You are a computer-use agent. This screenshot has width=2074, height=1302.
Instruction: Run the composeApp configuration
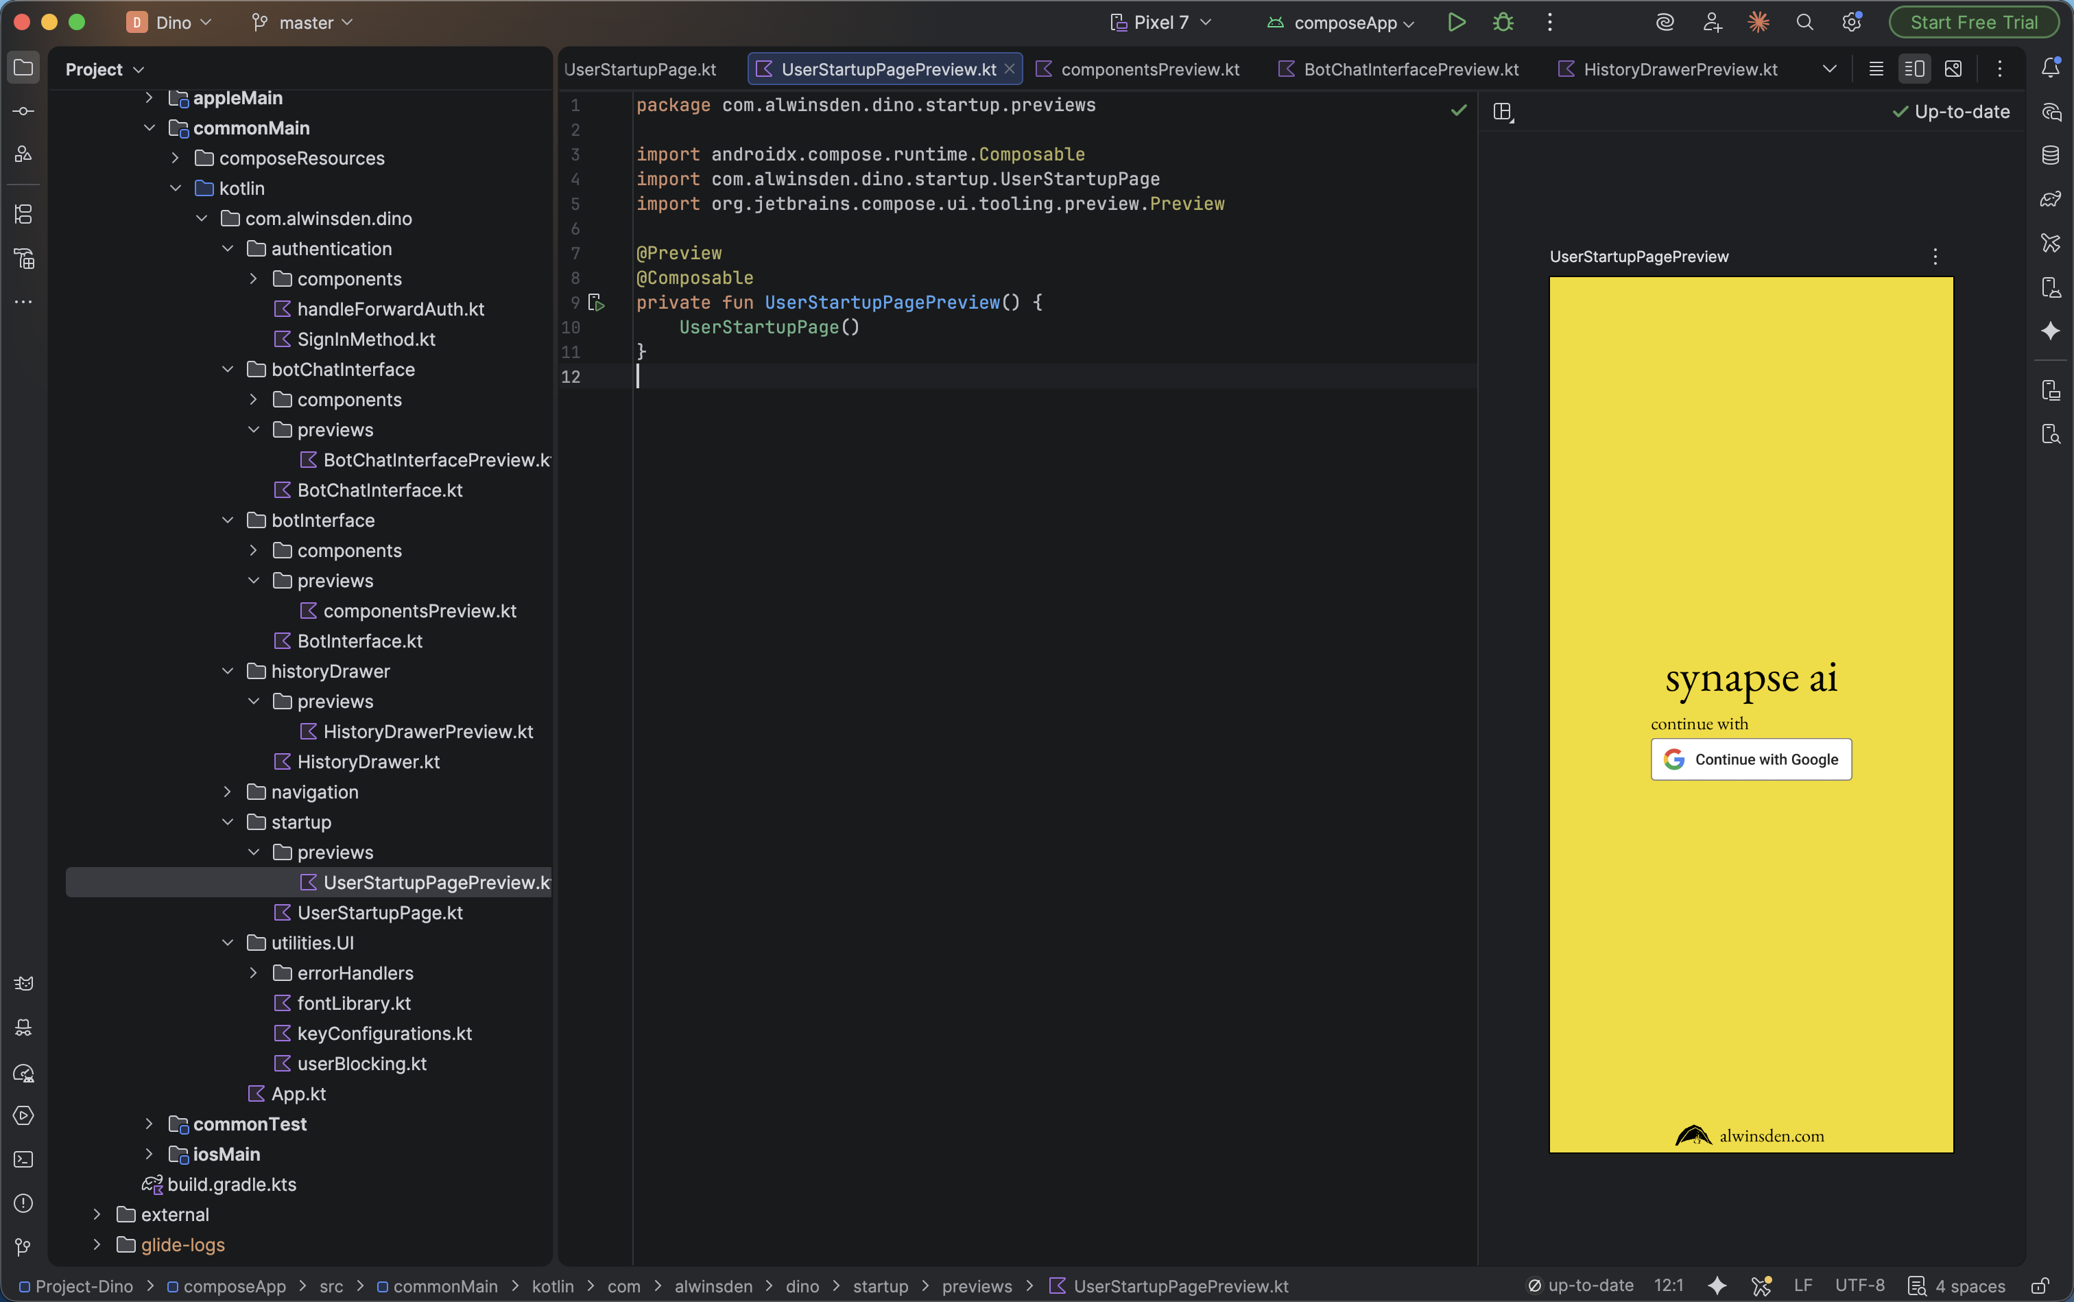(1456, 23)
